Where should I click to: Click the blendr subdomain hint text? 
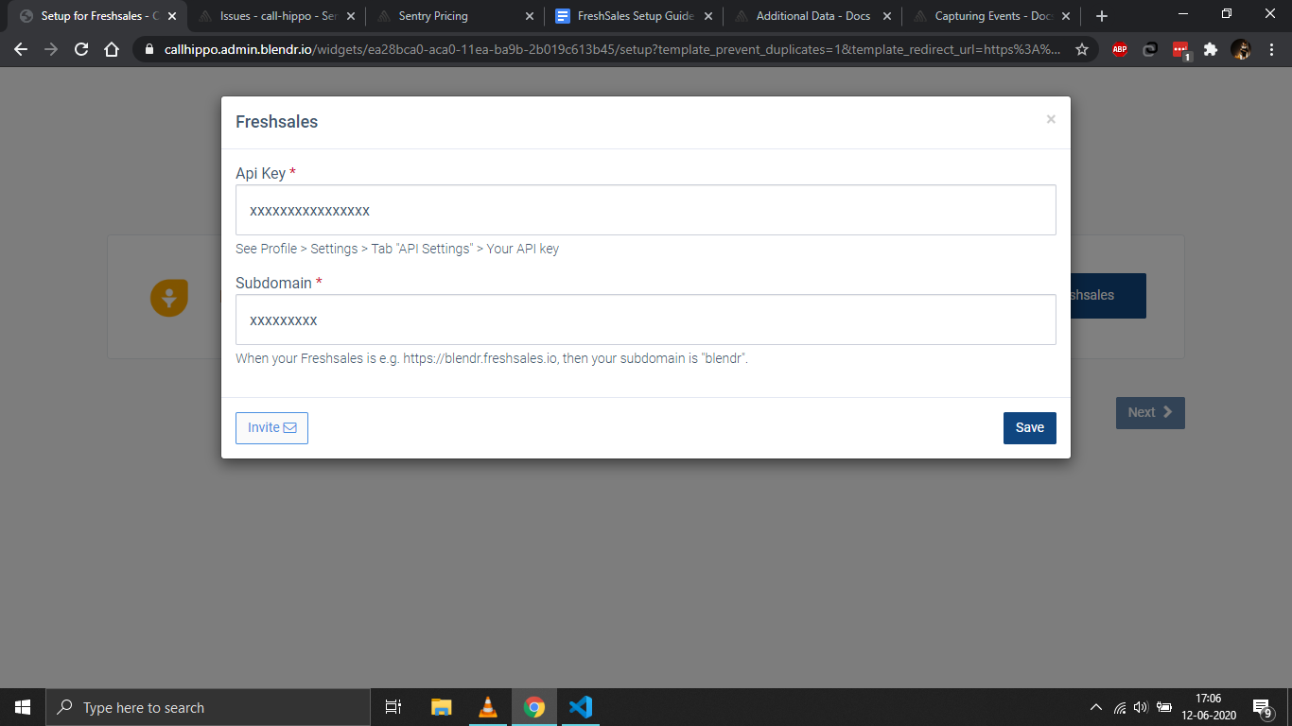[492, 358]
